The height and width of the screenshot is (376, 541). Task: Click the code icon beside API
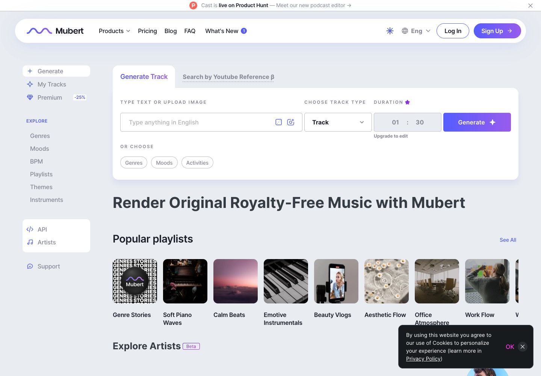(x=30, y=229)
